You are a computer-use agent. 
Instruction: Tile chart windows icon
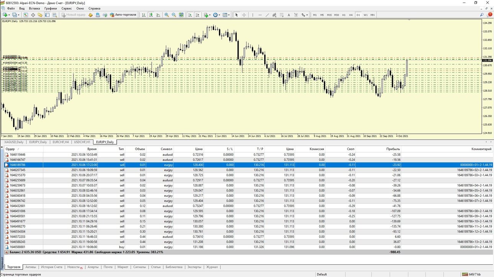[181, 15]
